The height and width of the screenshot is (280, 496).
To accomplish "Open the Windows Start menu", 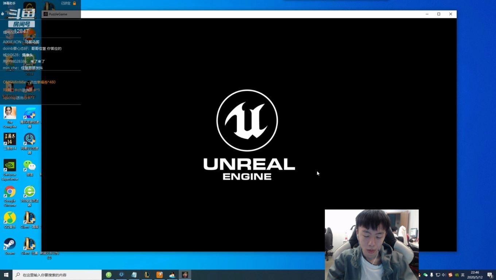I will tap(6, 275).
